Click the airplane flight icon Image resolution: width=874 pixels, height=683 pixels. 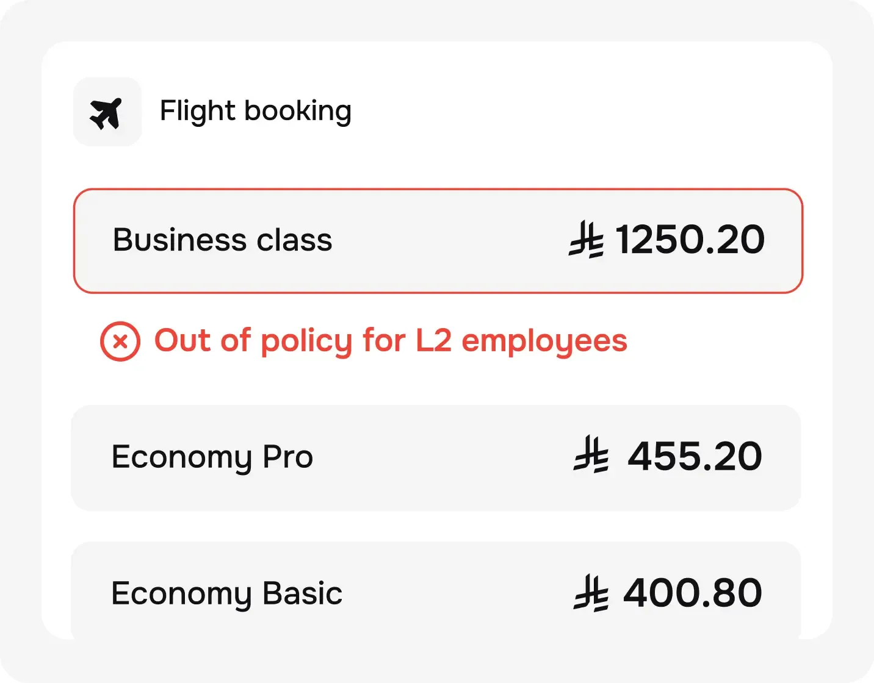click(106, 113)
